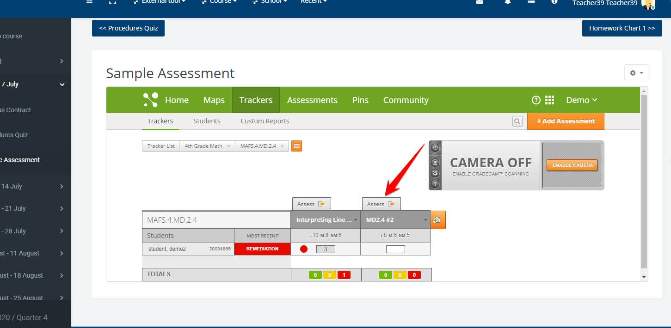Viewport: 671px width, 328px height.
Task: Open the apps grid icon
Action: (549, 100)
